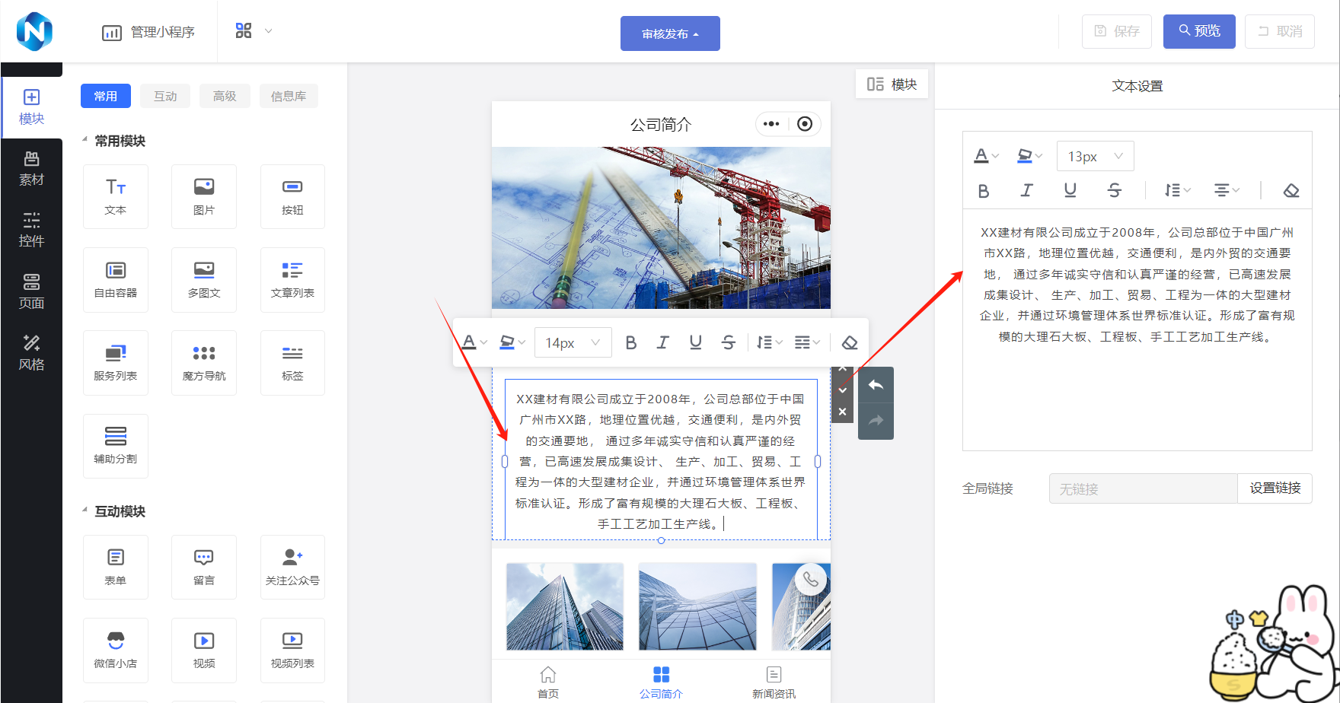This screenshot has width=1340, height=703.
Task: Add a 文本 text module
Action: pyautogui.click(x=116, y=196)
